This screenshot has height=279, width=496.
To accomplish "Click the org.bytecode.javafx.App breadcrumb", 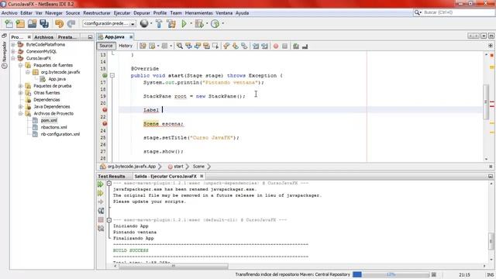I will pyautogui.click(x=132, y=167).
